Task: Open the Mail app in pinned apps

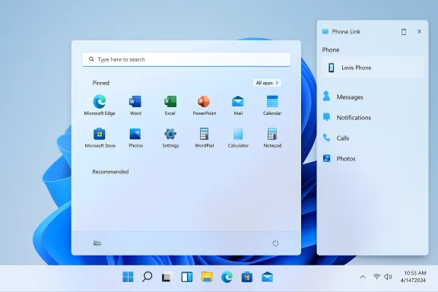Action: click(x=238, y=105)
